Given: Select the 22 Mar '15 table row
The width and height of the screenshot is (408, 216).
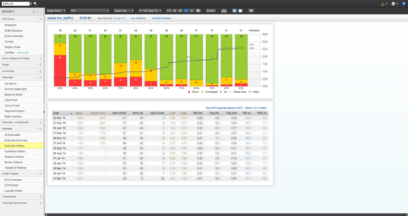Looking at the screenshot, I should pyautogui.click(x=160, y=118).
